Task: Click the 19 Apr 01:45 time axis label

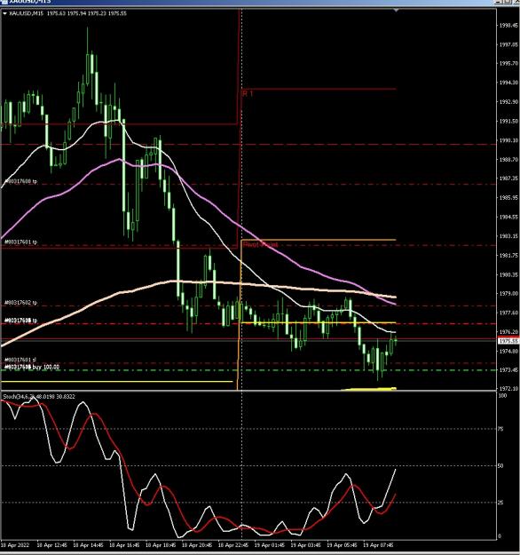Action: [270, 545]
